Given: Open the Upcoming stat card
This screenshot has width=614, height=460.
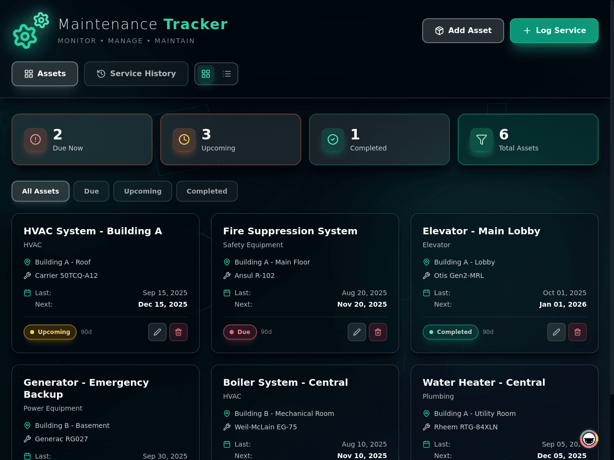Looking at the screenshot, I should (231, 139).
